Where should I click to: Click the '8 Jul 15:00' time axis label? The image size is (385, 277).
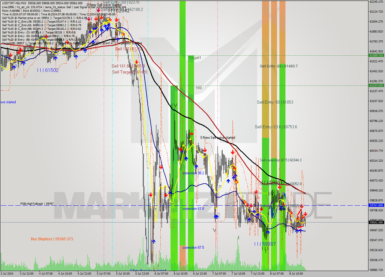(x=297, y=274)
